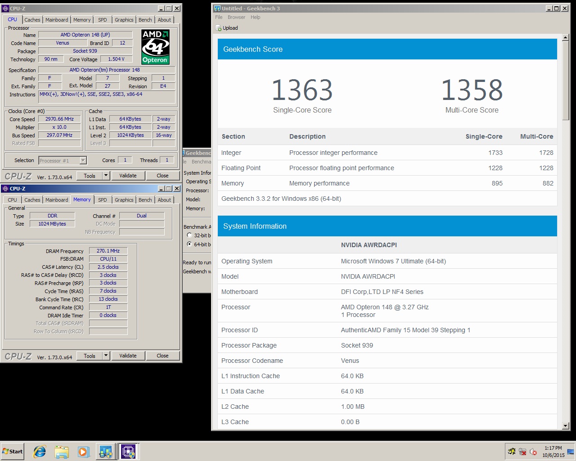Image resolution: width=576 pixels, height=461 pixels.
Task: Open Bench tab in the CPU tab window
Action: pyautogui.click(x=145, y=20)
